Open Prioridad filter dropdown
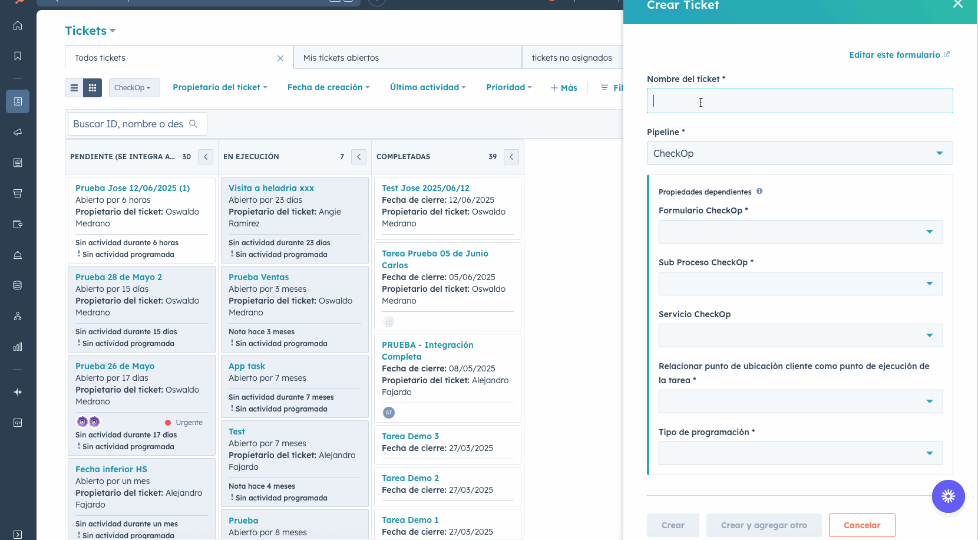The width and height of the screenshot is (978, 540). pyautogui.click(x=509, y=87)
